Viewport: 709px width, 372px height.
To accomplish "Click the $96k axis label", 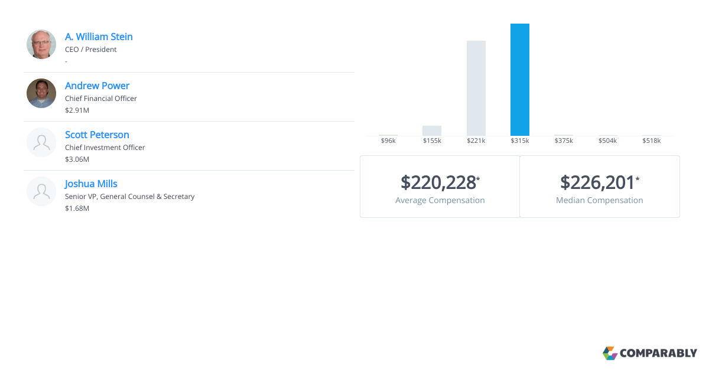I will [388, 141].
